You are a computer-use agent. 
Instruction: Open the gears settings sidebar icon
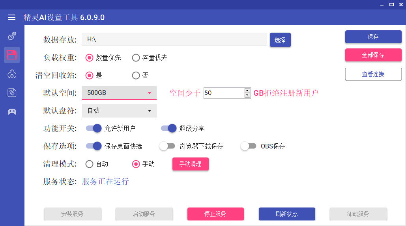click(12, 36)
